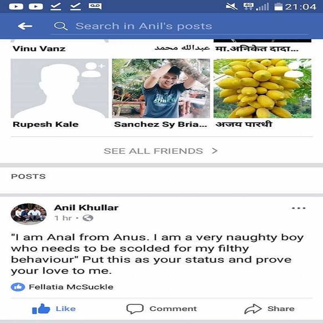Tap add friend icon on Rupesh Kale
The width and height of the screenshot is (323, 323).
(93, 69)
